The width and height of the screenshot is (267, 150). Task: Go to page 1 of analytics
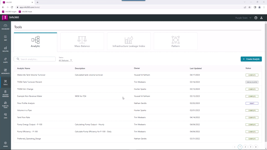pyautogui.click(x=240, y=147)
